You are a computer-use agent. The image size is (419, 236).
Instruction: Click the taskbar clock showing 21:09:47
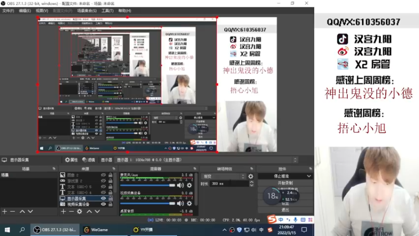[286, 230]
